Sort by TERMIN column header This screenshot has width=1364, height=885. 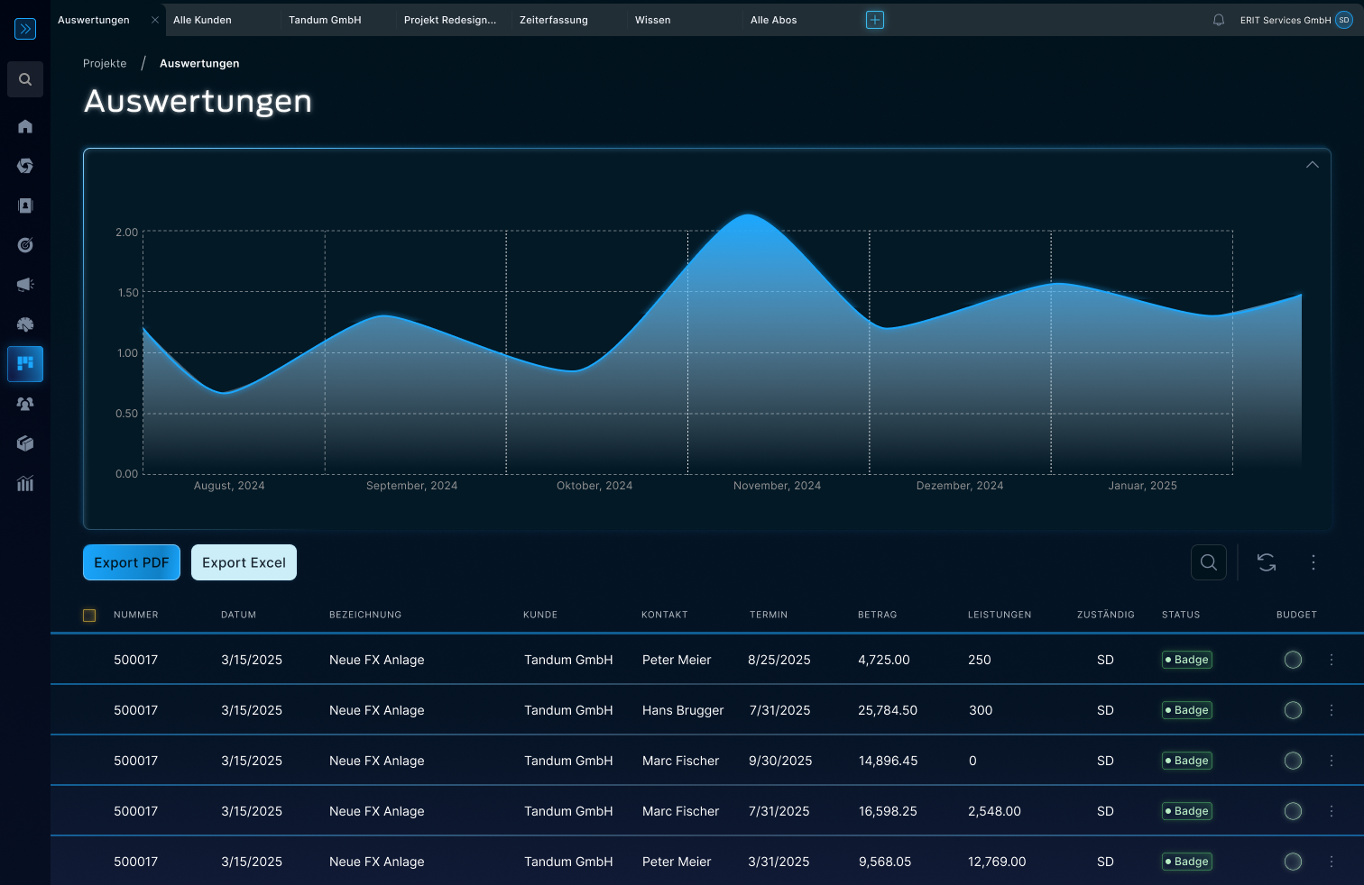pos(769,615)
